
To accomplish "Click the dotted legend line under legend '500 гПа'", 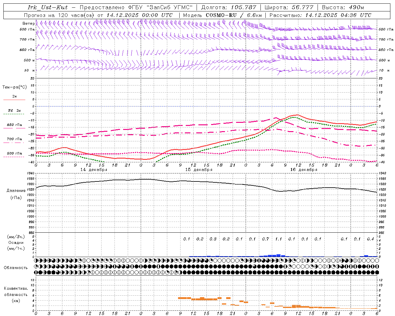I will pos(14,157).
